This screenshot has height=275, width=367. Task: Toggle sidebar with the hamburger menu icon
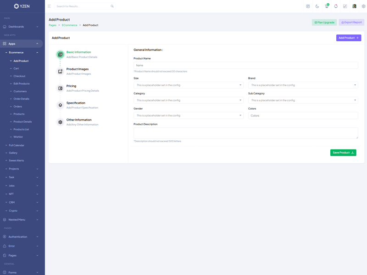point(49,6)
